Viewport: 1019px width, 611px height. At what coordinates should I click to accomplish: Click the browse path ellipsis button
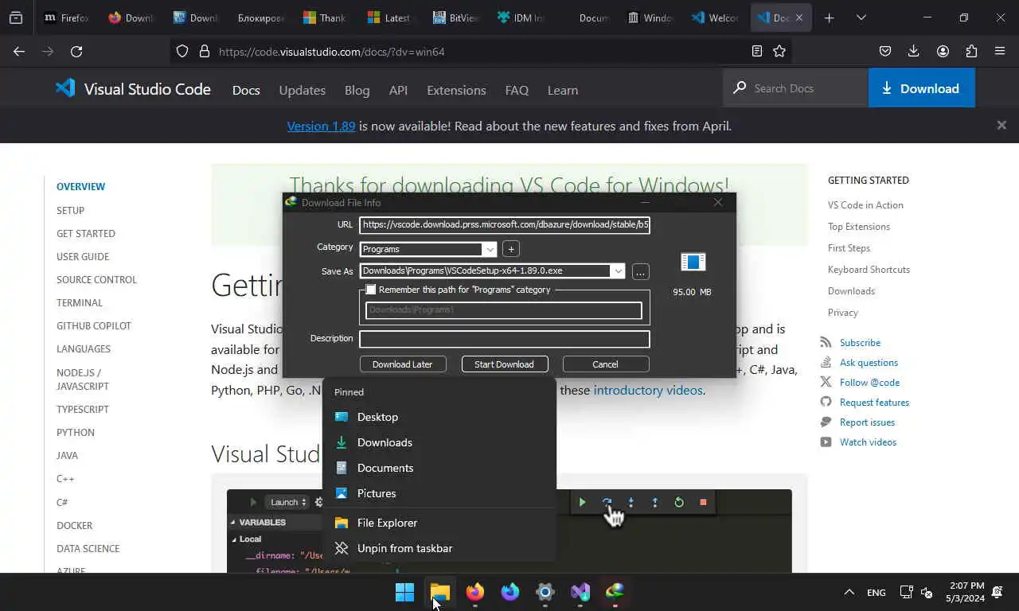click(x=640, y=271)
